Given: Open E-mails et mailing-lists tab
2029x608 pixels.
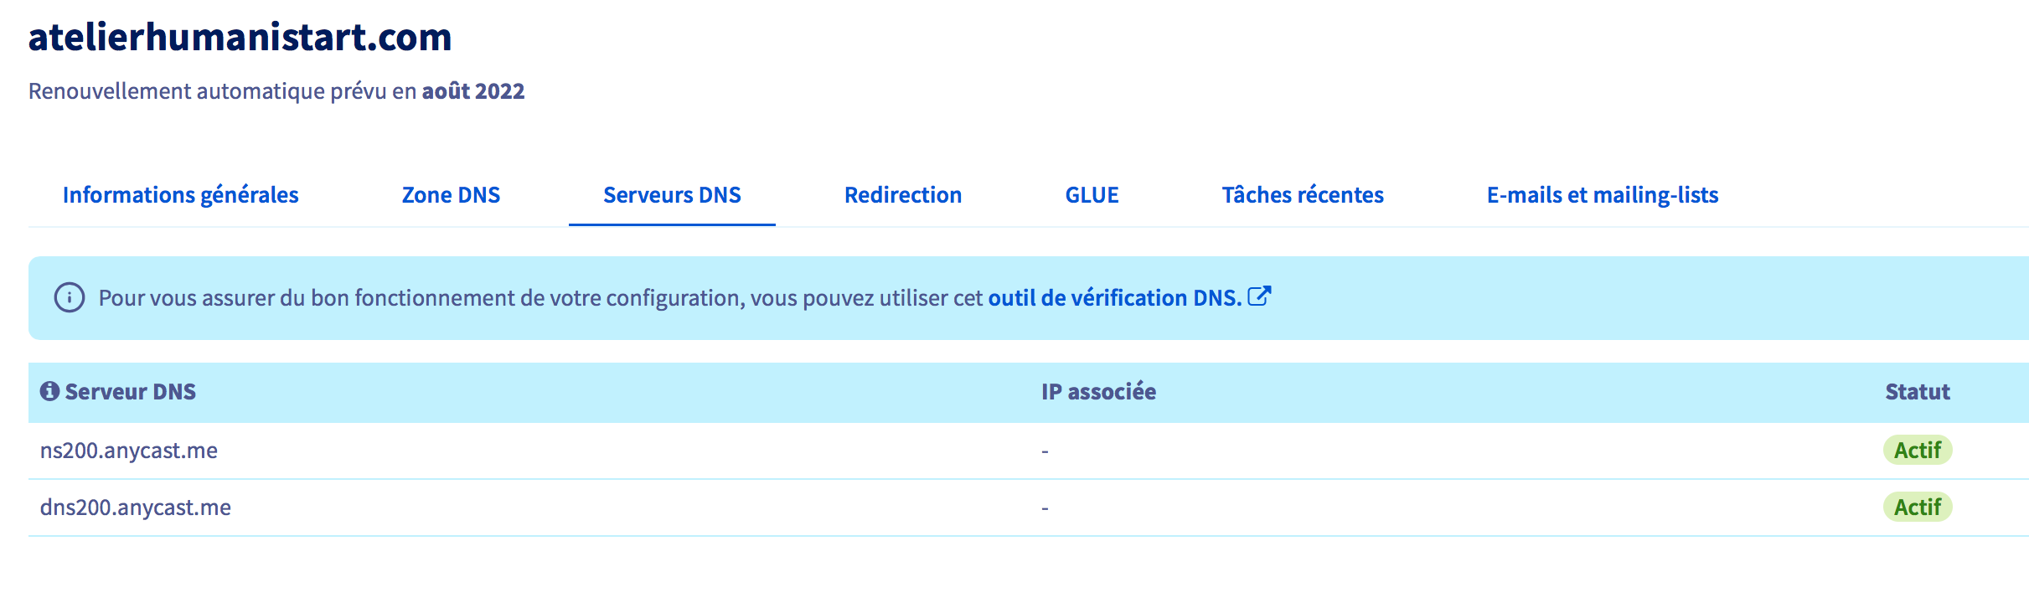Looking at the screenshot, I should [x=1602, y=195].
